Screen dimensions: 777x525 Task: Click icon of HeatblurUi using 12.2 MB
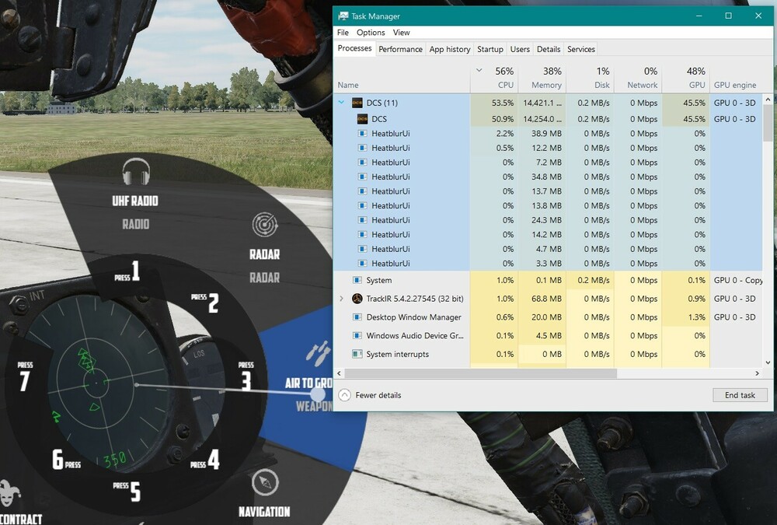point(362,148)
